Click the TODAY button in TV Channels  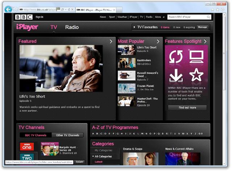(x=79, y=162)
